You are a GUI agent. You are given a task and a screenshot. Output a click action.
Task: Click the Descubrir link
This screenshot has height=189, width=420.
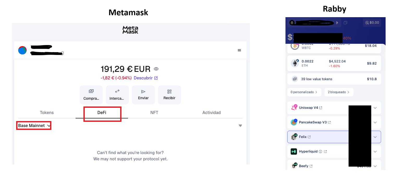(143, 78)
